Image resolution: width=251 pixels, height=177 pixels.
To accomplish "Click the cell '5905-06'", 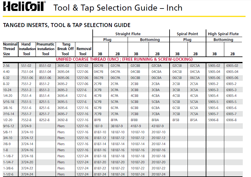I will click(x=214, y=78).
